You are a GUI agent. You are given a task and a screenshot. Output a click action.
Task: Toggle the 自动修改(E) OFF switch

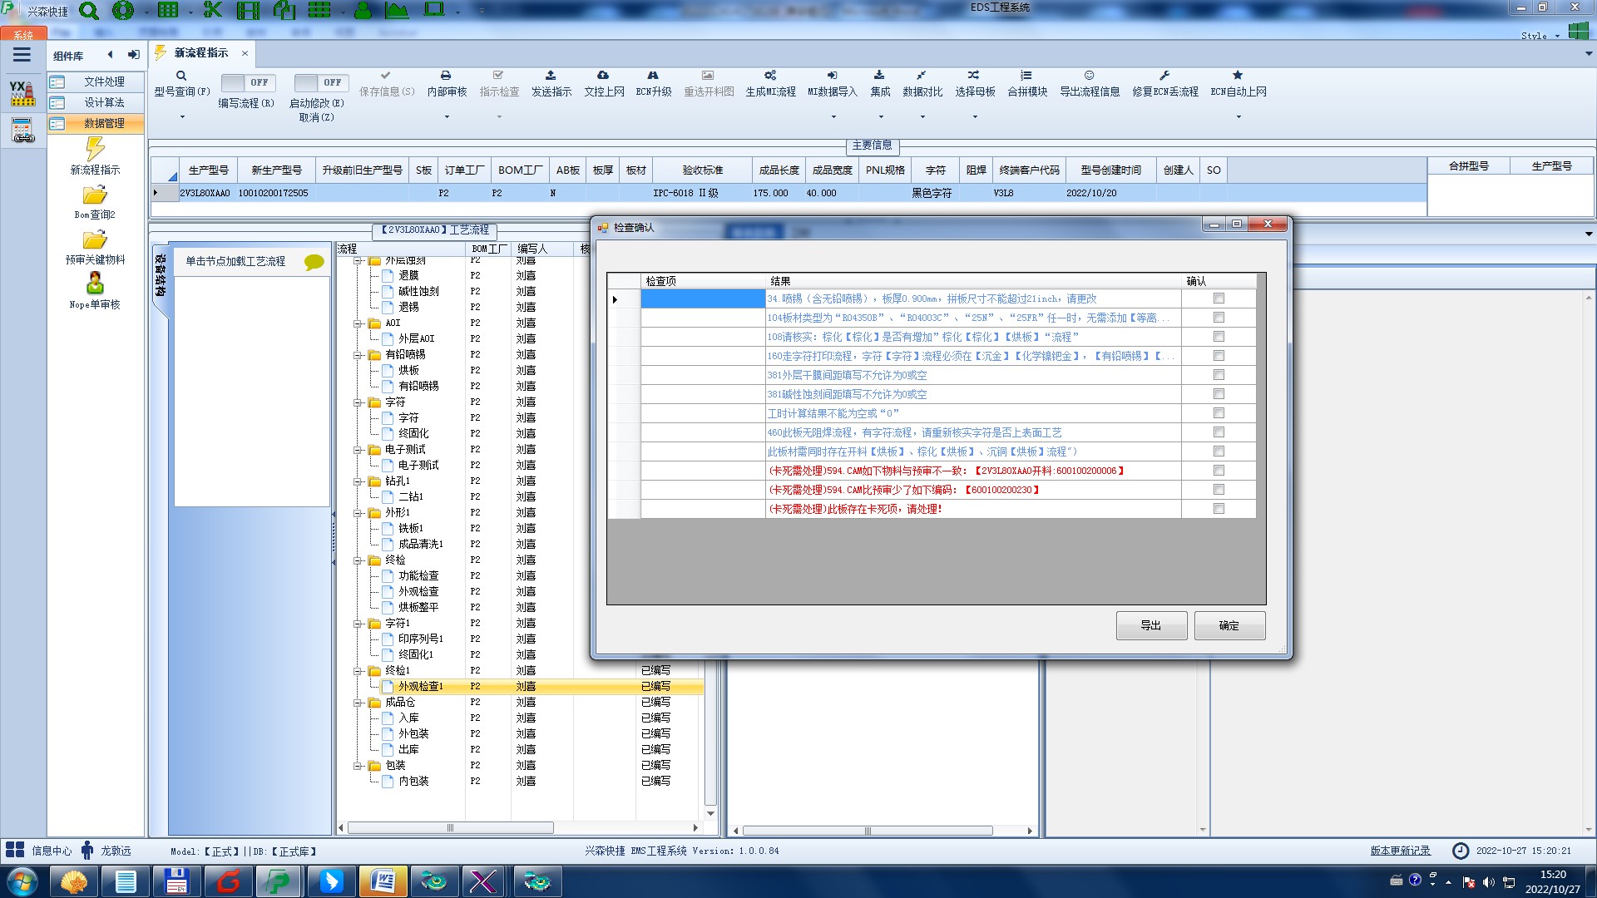pyautogui.click(x=321, y=82)
